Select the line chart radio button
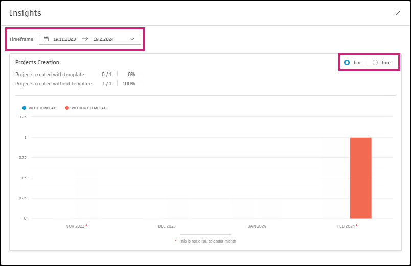The image size is (411, 266). click(x=375, y=63)
